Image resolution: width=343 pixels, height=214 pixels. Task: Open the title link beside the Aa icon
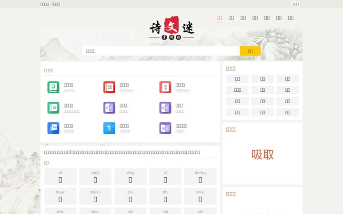68,126
